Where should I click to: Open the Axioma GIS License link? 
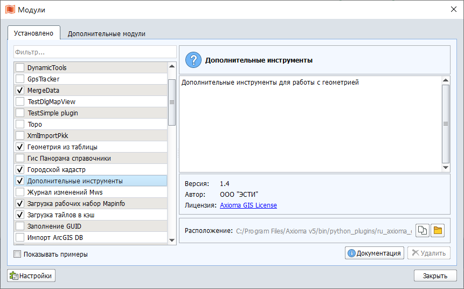[248, 205]
